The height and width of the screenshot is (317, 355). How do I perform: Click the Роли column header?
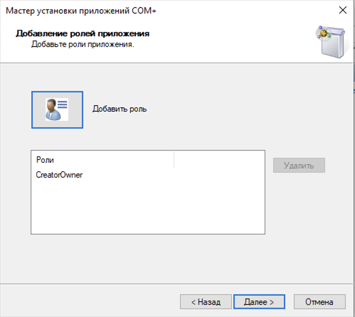click(46, 160)
